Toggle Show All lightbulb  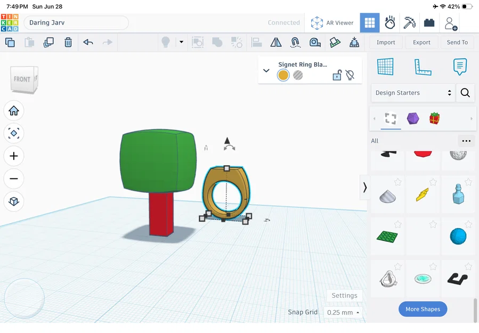coord(166,42)
